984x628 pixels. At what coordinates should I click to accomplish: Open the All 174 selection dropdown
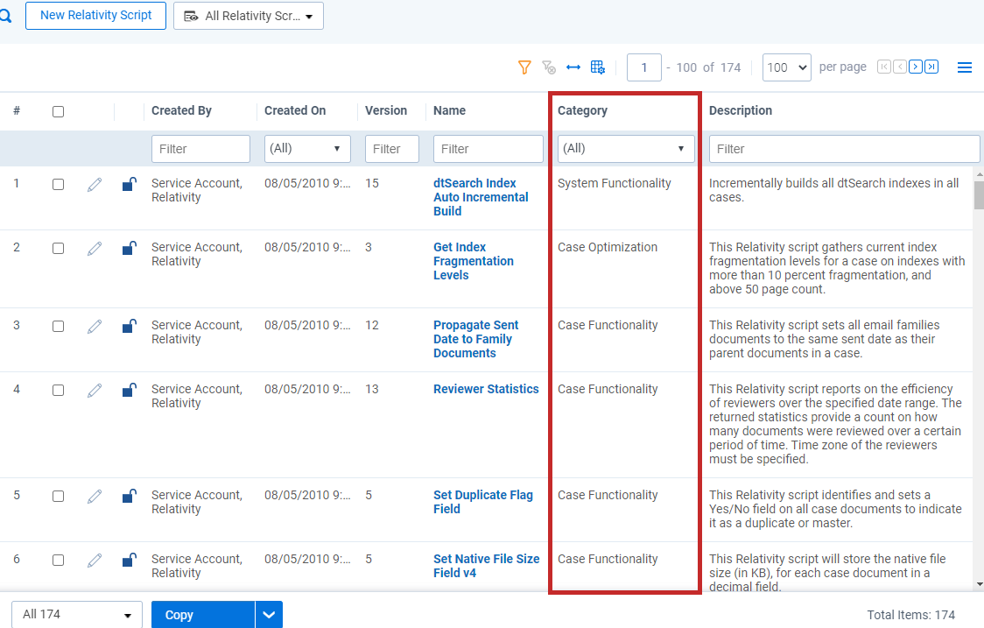pyautogui.click(x=77, y=615)
